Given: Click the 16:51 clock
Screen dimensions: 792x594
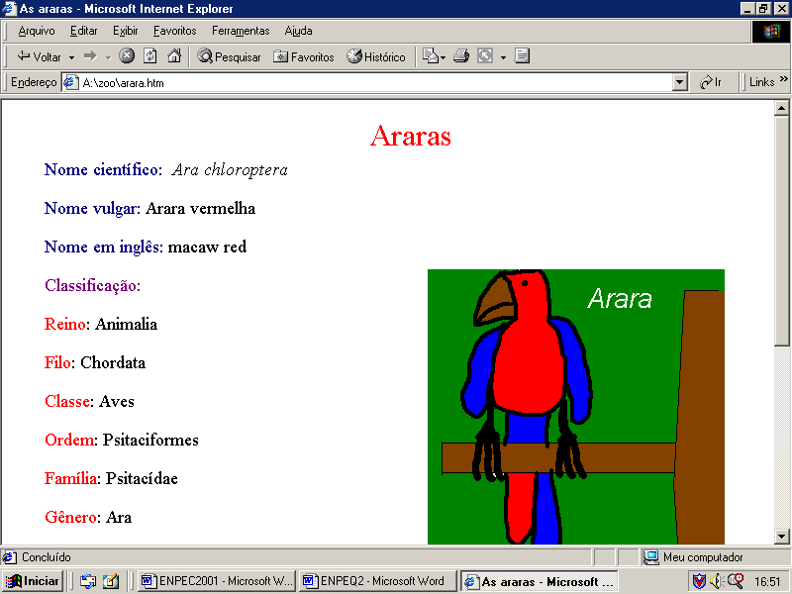Looking at the screenshot, I should (767, 582).
